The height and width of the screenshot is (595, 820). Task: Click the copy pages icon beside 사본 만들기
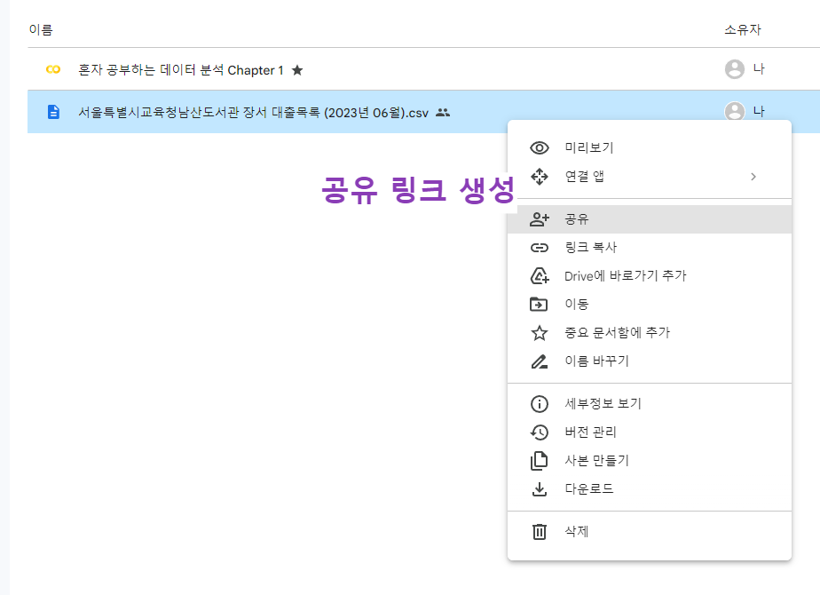pyautogui.click(x=540, y=461)
